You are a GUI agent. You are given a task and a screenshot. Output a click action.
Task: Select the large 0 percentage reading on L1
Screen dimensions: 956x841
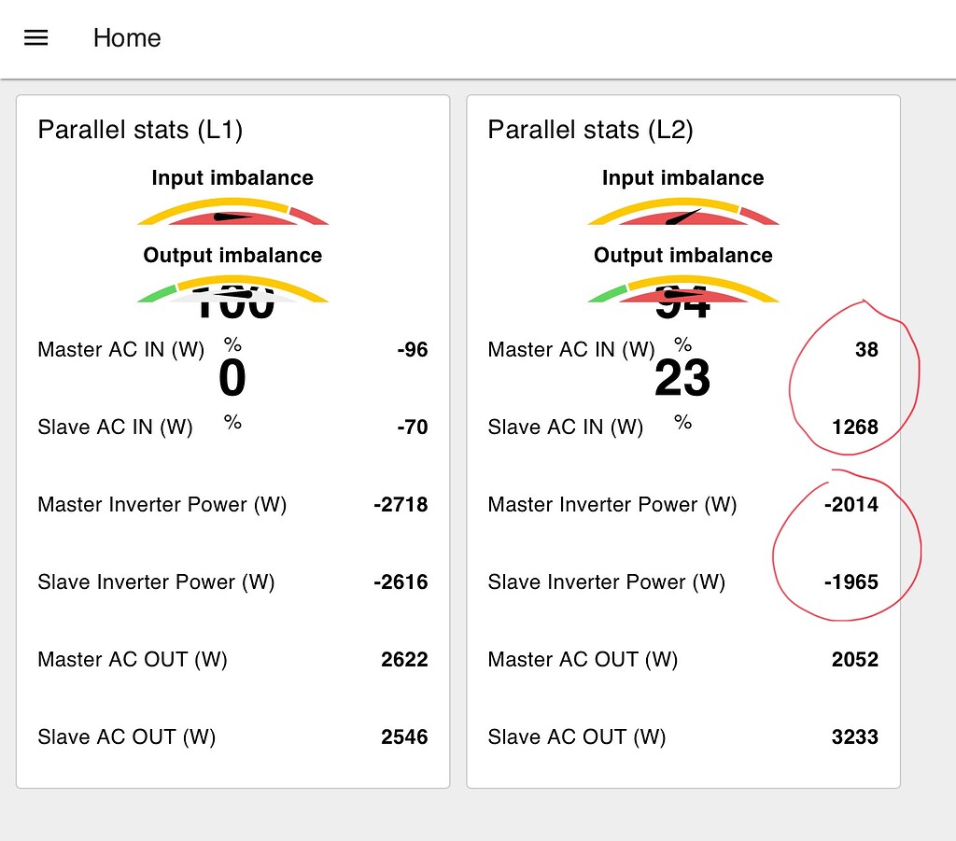pyautogui.click(x=232, y=378)
